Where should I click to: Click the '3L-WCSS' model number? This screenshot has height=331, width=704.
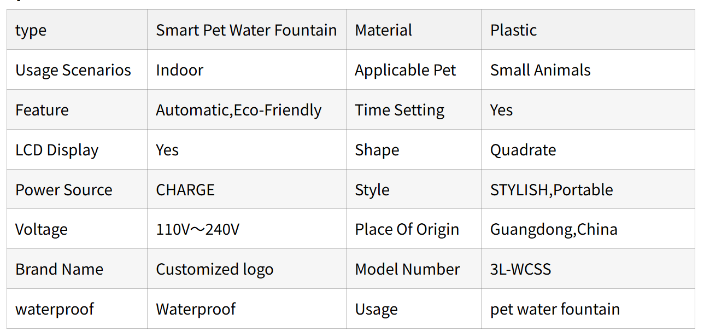520,269
